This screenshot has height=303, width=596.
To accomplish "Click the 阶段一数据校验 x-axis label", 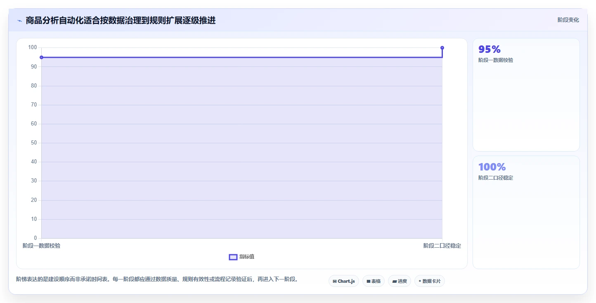I will pos(41,246).
